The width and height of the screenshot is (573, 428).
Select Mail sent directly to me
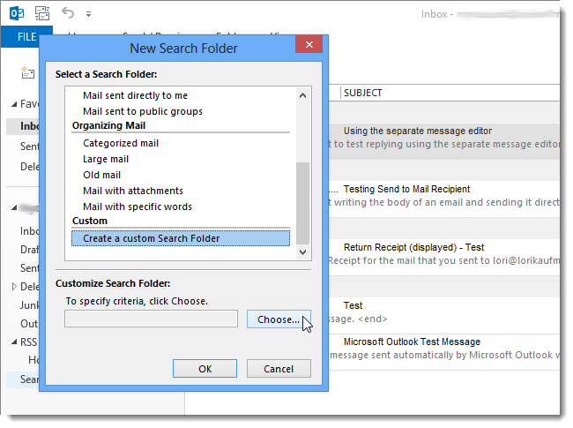135,95
